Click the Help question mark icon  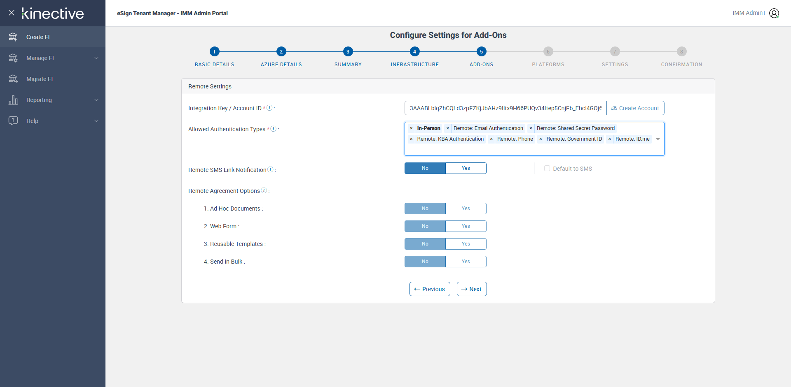pyautogui.click(x=13, y=121)
